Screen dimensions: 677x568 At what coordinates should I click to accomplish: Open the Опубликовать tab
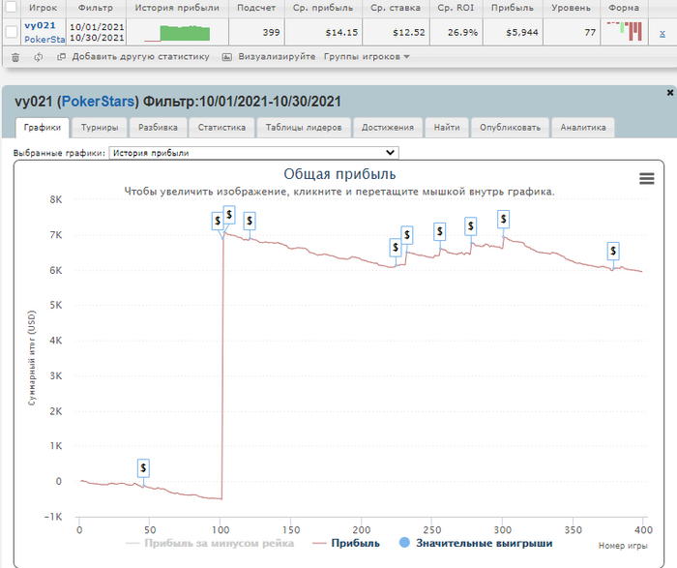(511, 128)
